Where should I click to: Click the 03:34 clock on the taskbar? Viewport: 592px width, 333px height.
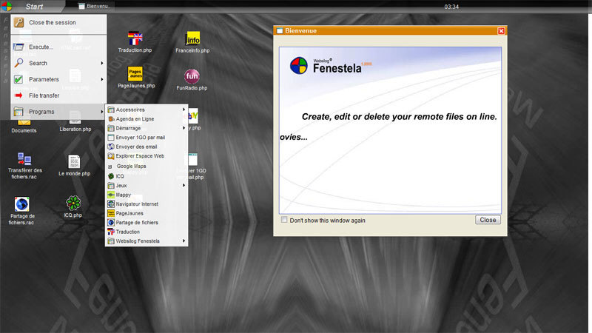pos(451,7)
